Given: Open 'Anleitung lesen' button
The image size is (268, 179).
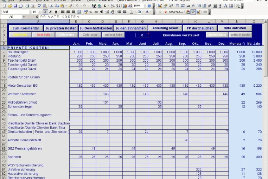Looking at the screenshot, I should point(165,28).
